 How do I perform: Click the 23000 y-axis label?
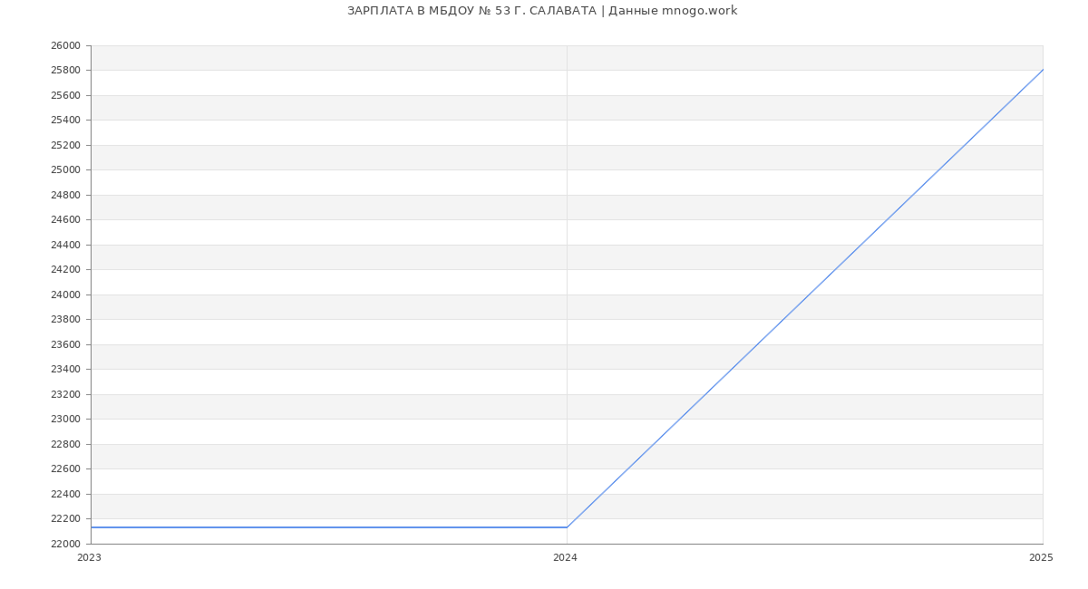coord(65,419)
